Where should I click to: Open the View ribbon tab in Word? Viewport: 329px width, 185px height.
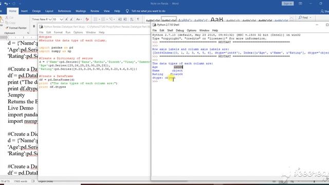click(106, 11)
